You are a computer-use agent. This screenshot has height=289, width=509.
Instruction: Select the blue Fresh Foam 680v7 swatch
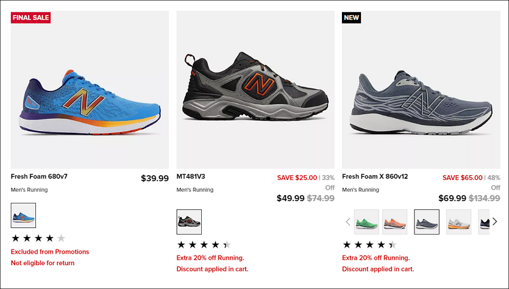click(x=23, y=215)
